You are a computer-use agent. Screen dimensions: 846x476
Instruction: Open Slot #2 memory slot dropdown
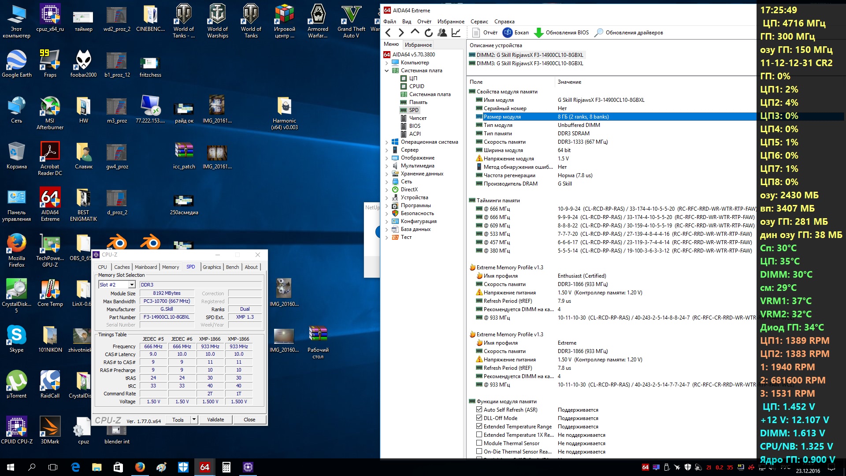point(131,285)
